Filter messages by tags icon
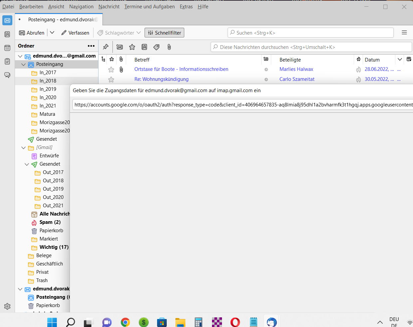The image size is (413, 327). click(156, 47)
